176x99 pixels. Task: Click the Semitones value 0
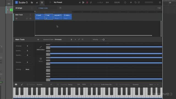pos(28,55)
